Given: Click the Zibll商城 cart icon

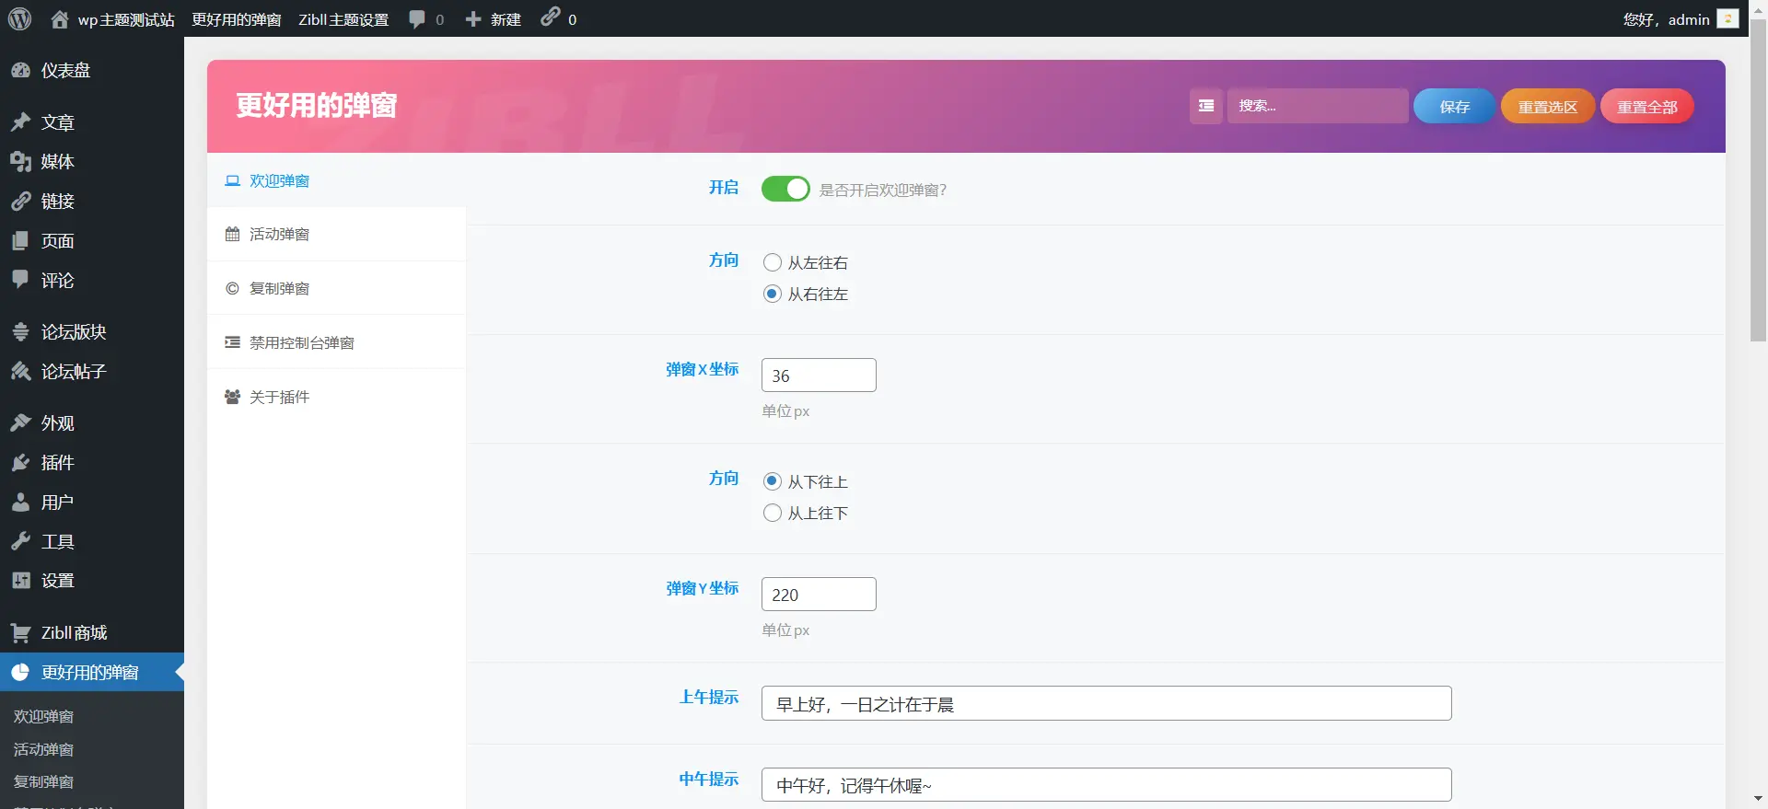Looking at the screenshot, I should [20, 633].
